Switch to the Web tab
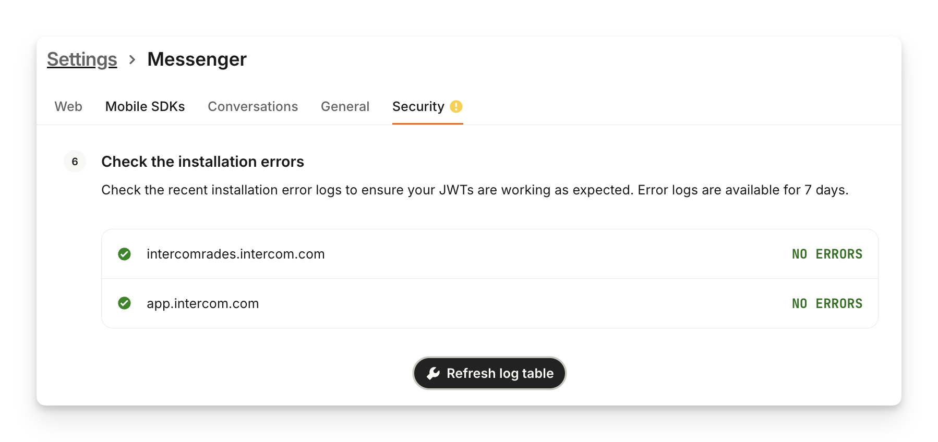The image size is (938, 442). 68,107
